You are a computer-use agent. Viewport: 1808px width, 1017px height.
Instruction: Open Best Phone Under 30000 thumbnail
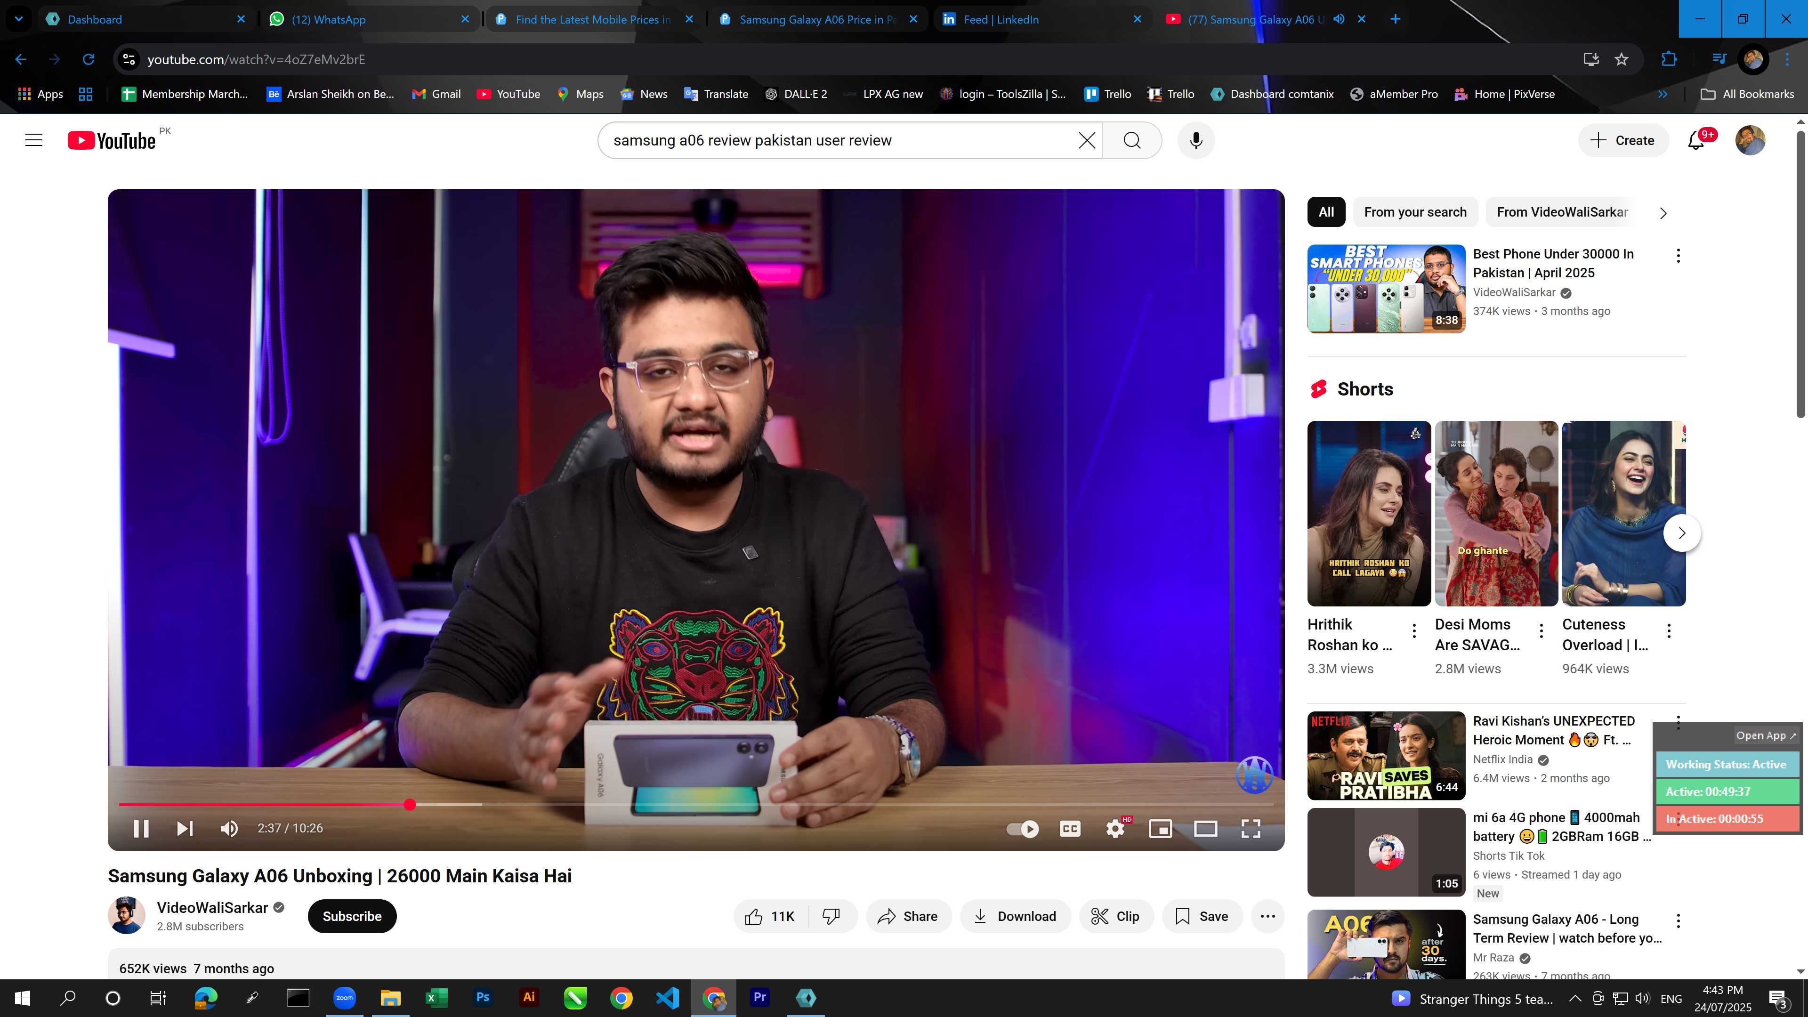point(1386,289)
